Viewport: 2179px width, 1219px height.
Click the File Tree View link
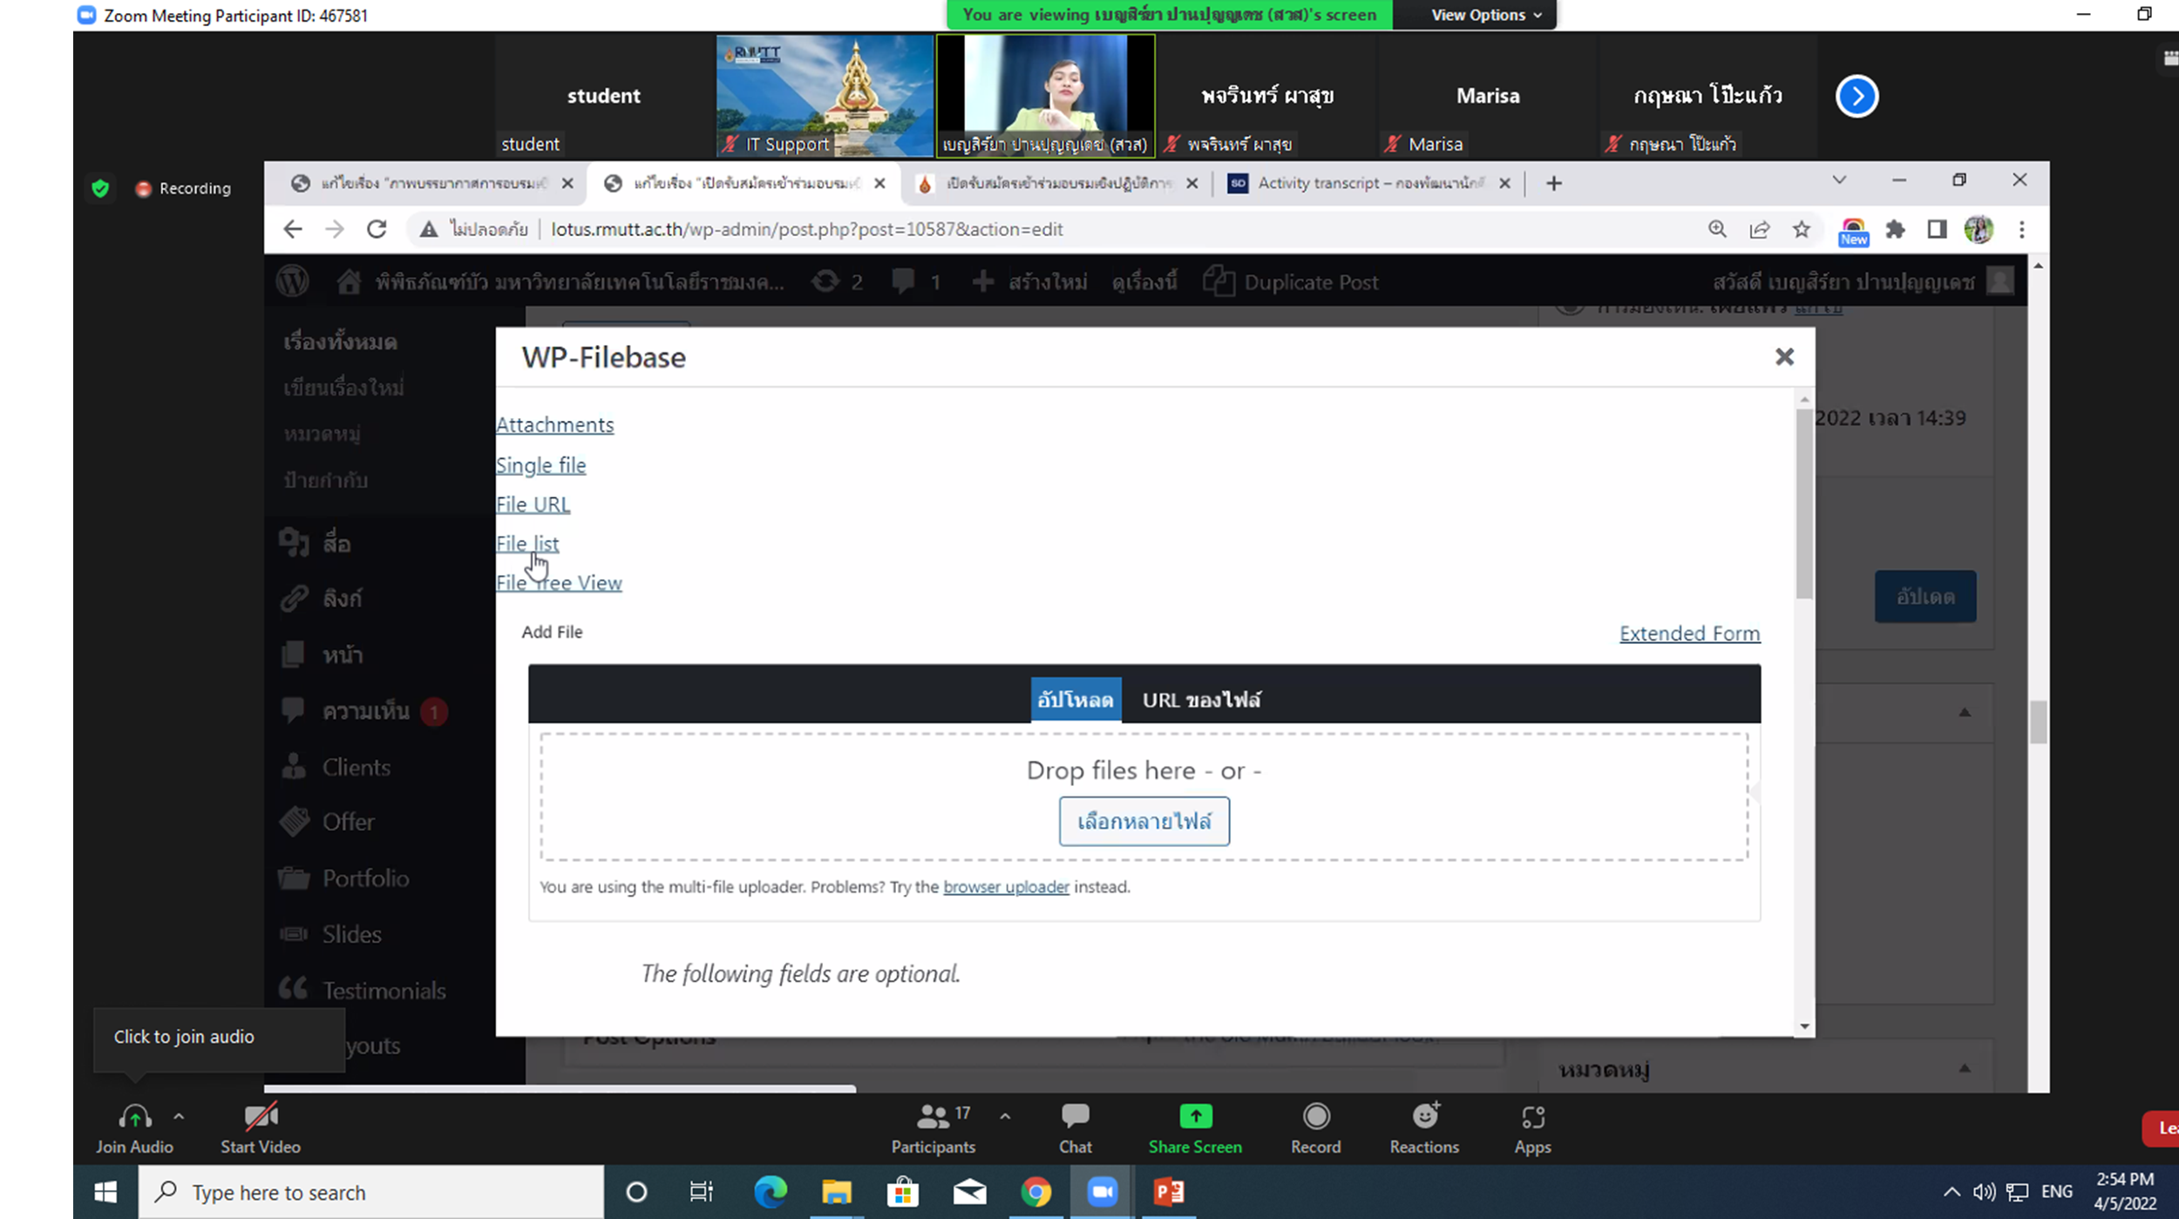(559, 582)
